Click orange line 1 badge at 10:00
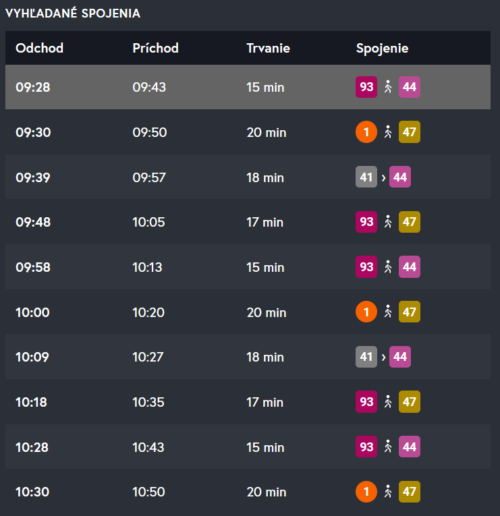500x516 pixels. pyautogui.click(x=366, y=312)
